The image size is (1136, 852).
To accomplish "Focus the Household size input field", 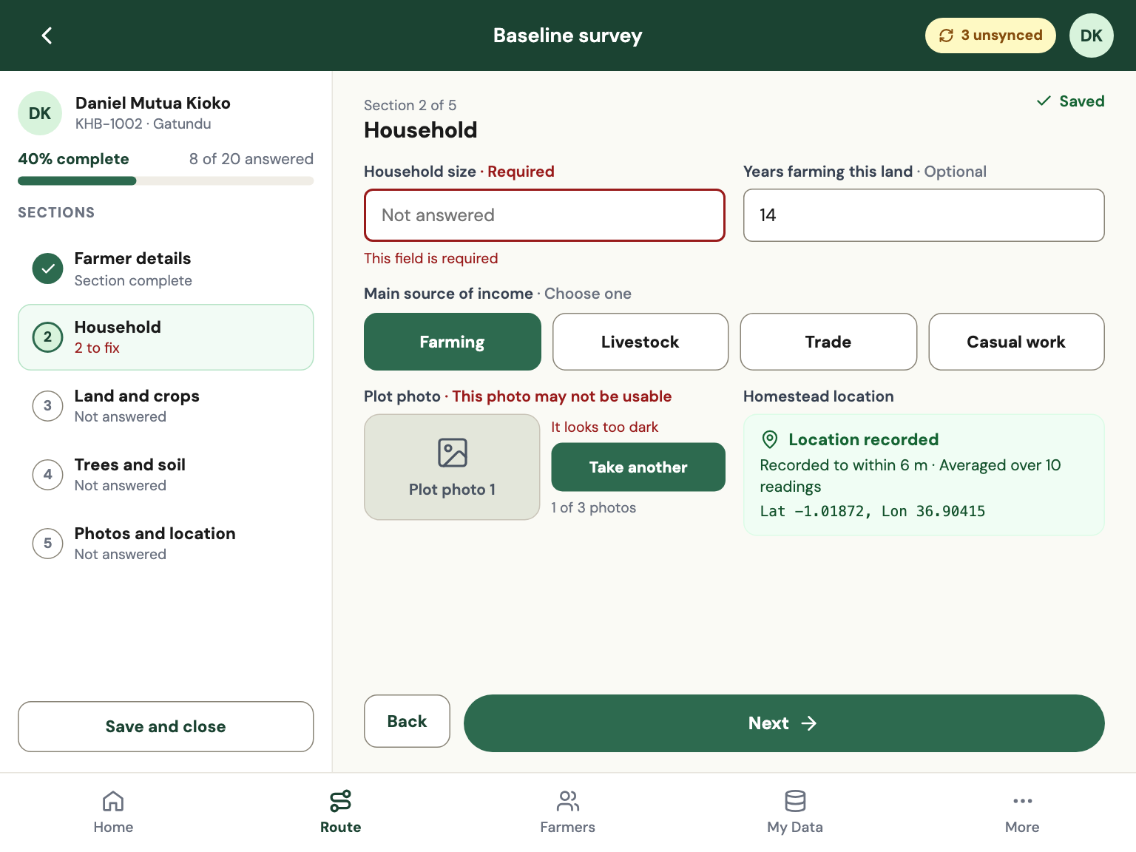I will coord(544,215).
